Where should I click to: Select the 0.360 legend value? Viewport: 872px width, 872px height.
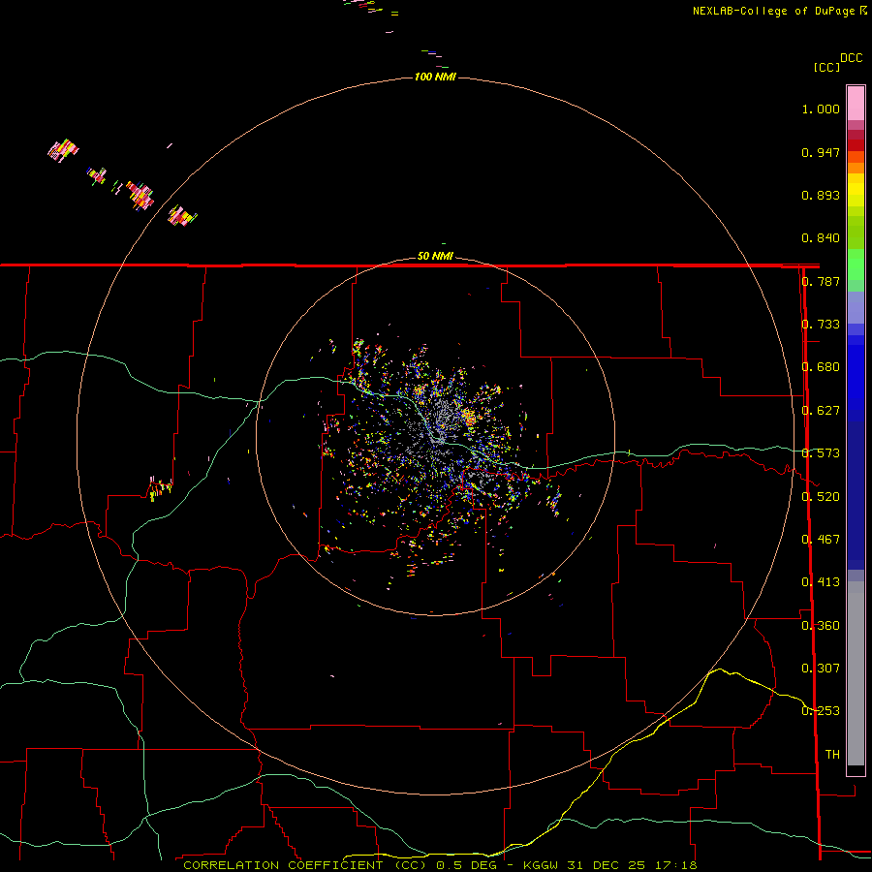(821, 625)
